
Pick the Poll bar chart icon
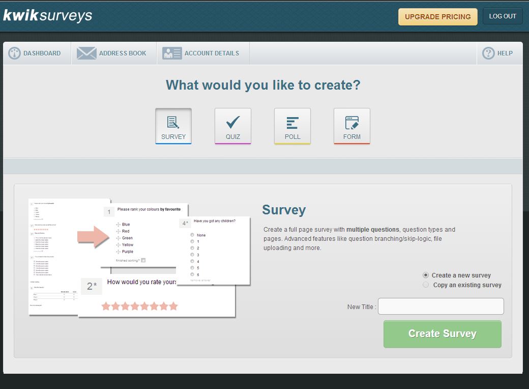coord(292,123)
